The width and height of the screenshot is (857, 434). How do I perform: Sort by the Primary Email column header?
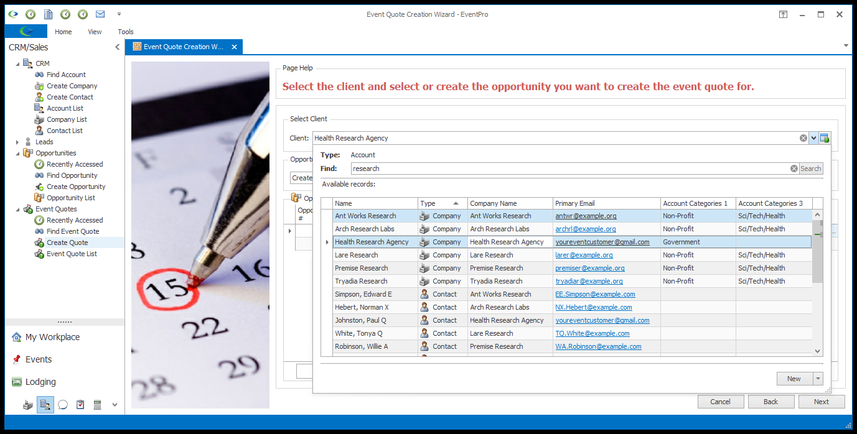607,203
